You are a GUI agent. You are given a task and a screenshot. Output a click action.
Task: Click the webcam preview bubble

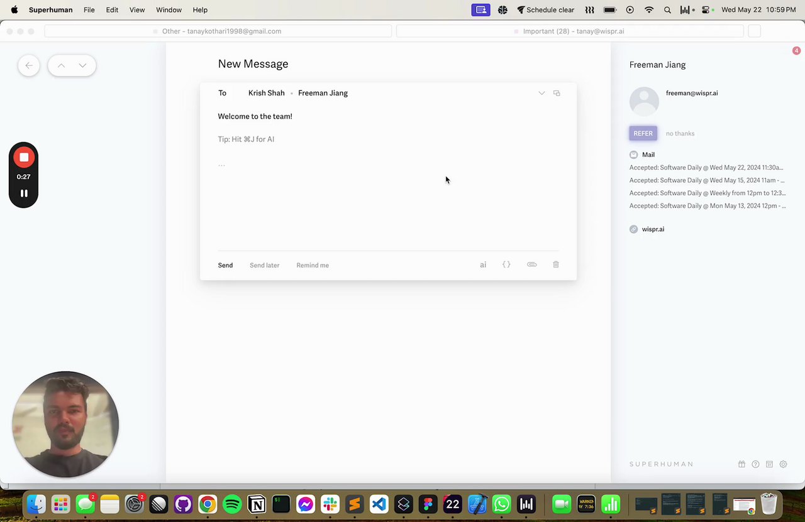coord(65,424)
